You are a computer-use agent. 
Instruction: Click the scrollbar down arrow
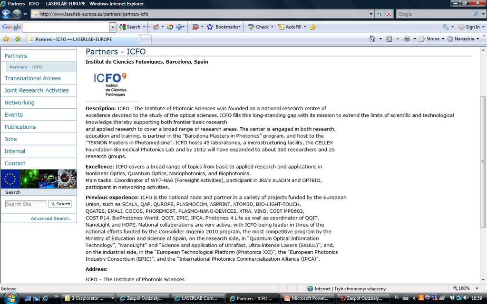(x=483, y=280)
